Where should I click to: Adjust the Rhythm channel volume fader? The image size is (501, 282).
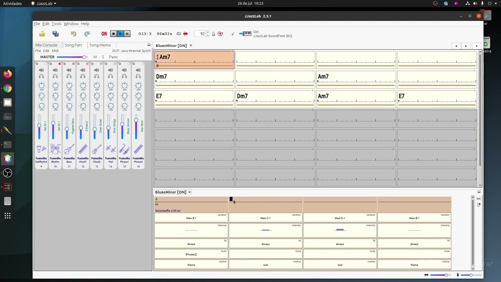pos(53,128)
